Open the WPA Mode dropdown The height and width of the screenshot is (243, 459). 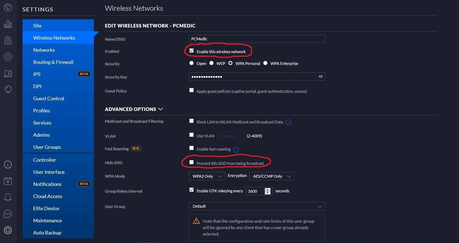tap(207, 176)
